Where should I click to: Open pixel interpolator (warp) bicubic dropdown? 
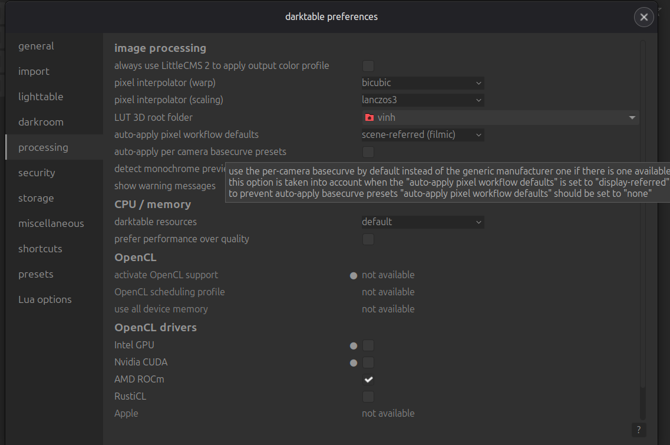423,83
